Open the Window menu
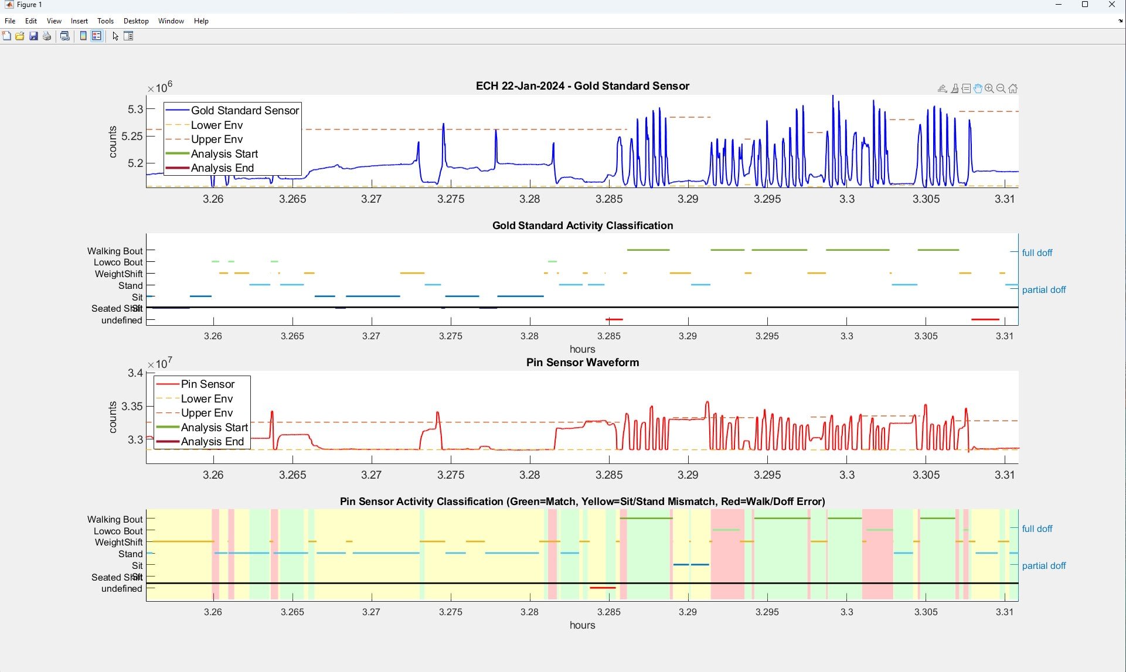1126x672 pixels. coord(171,21)
